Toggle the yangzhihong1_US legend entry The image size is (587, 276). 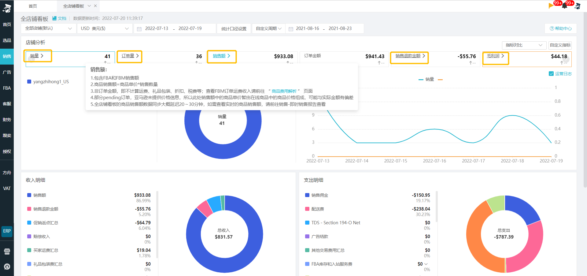48,82
